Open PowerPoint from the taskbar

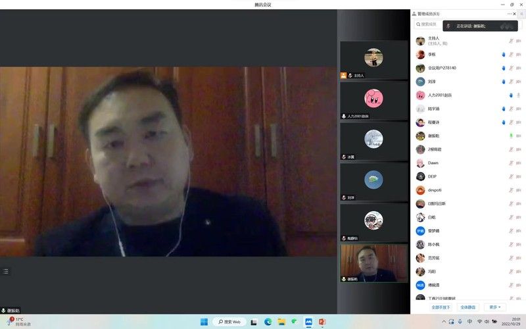point(322,322)
